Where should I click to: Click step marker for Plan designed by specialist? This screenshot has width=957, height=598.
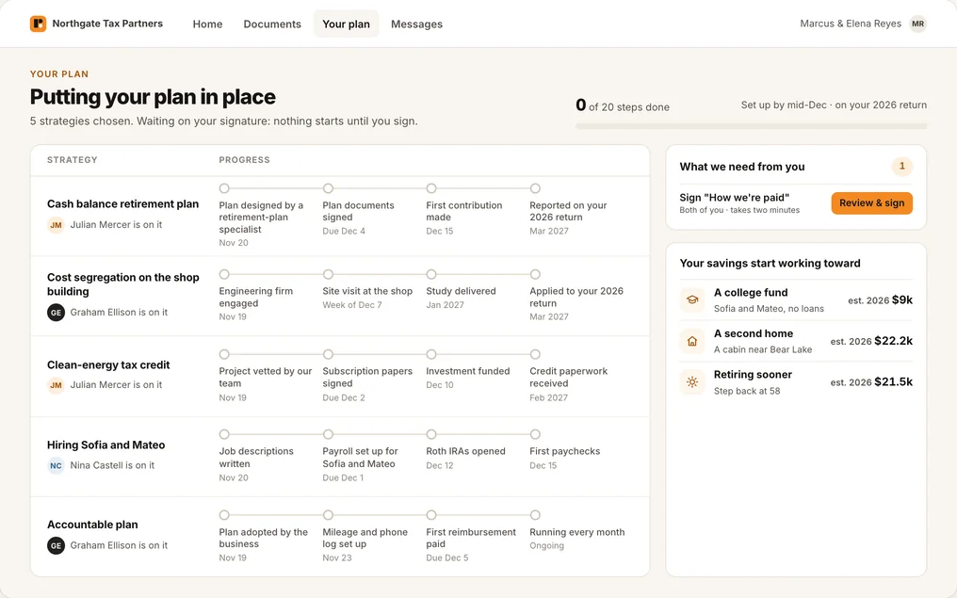[x=224, y=188]
